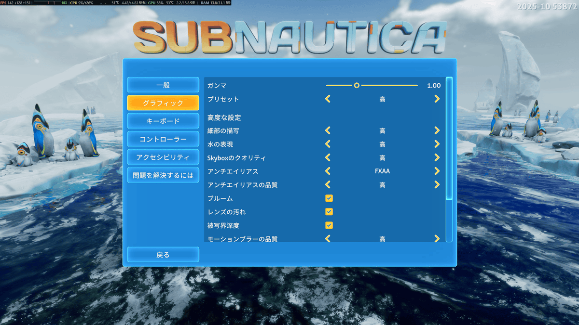Screen dimensions: 579x325
Task: Click the 水の表現 label
Action: tap(220, 144)
